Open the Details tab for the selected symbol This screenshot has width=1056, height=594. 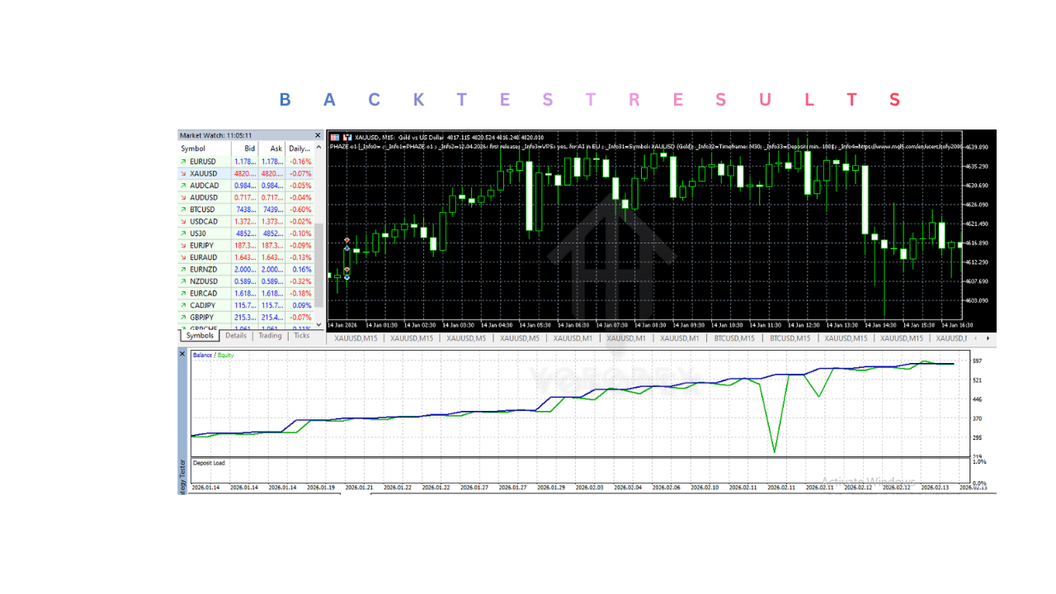click(x=236, y=336)
